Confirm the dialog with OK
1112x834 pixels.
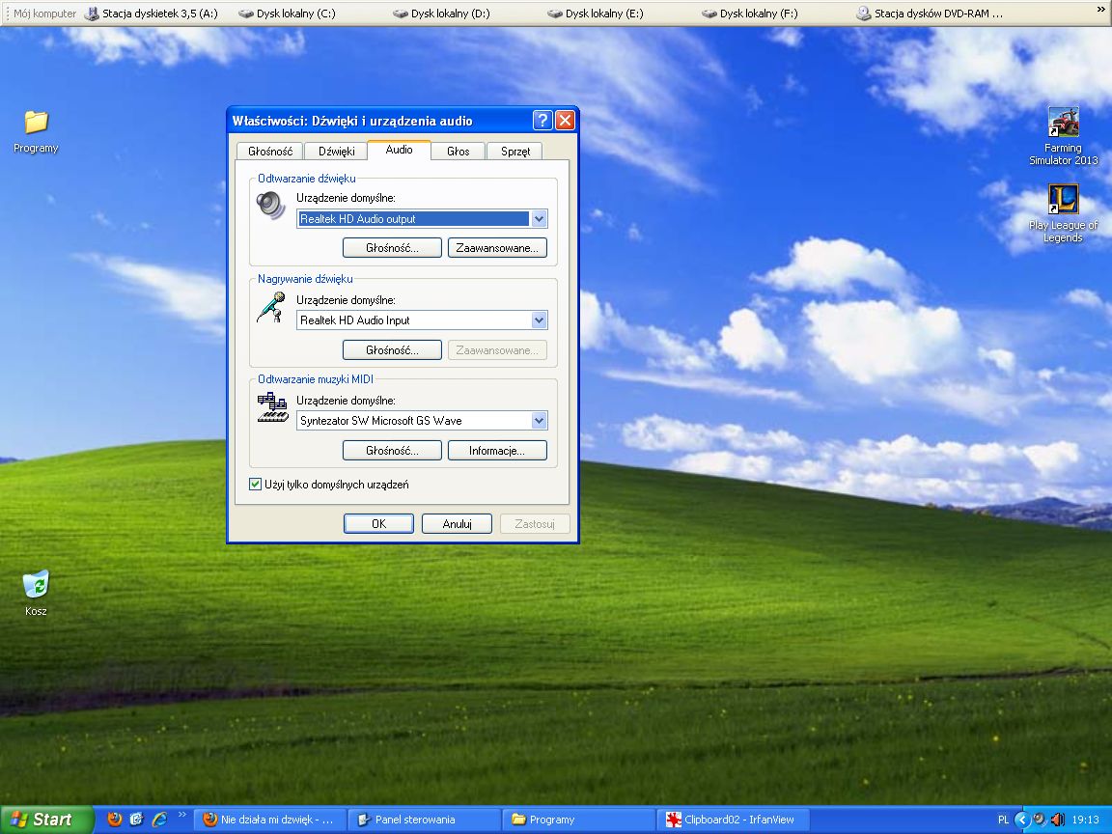[x=378, y=524]
